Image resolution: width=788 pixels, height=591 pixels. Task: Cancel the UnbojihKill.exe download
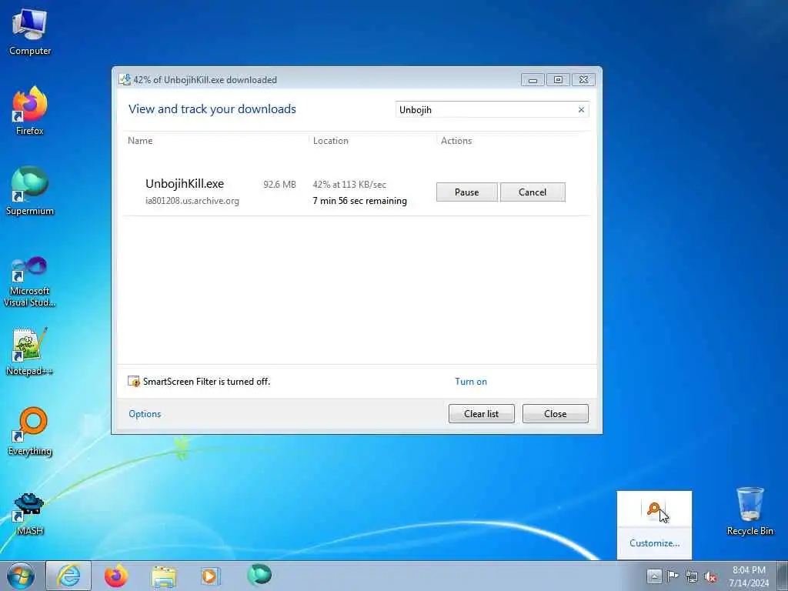533,192
